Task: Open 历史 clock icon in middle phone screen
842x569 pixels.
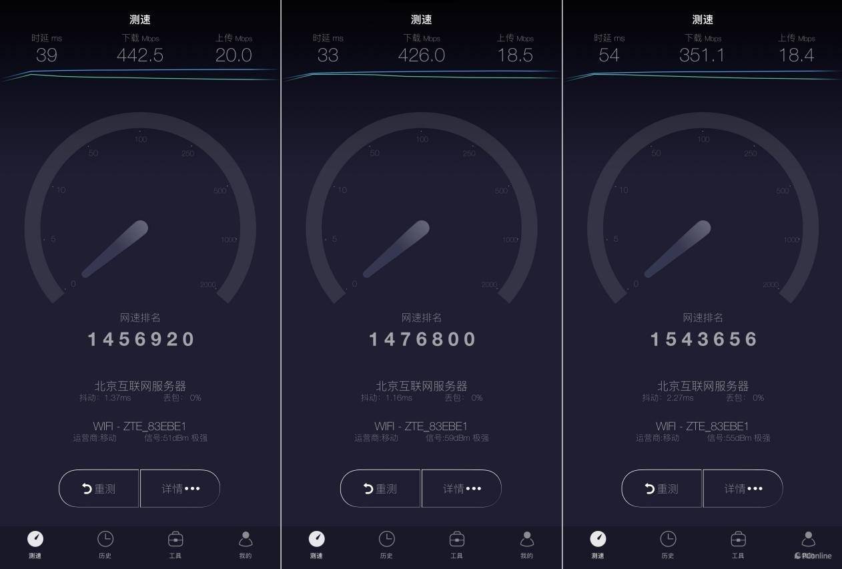Action: click(386, 538)
